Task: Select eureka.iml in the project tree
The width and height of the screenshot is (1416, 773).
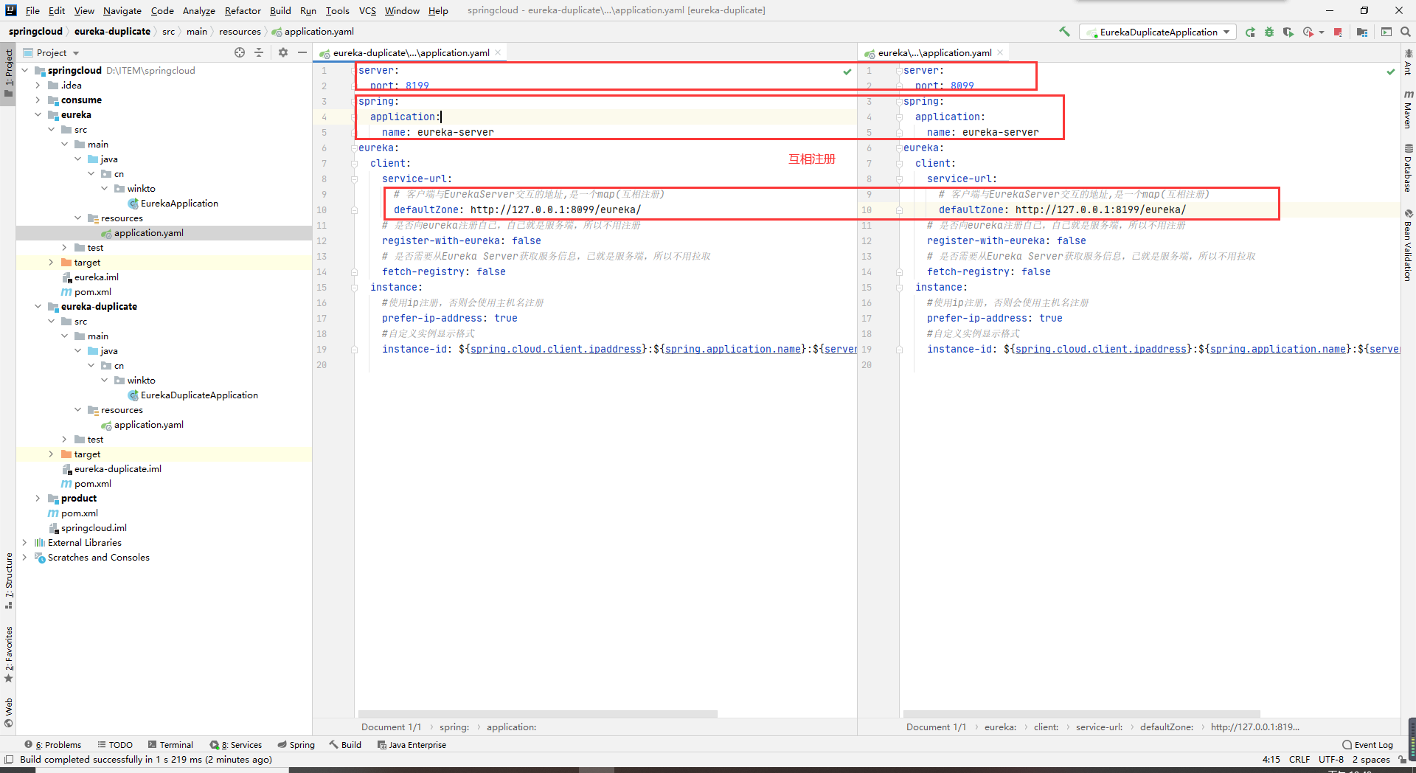Action: 96,277
